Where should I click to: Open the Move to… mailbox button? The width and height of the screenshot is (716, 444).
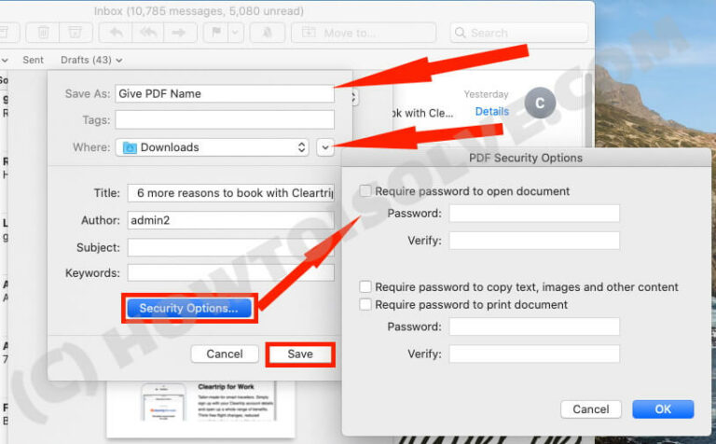click(x=364, y=33)
